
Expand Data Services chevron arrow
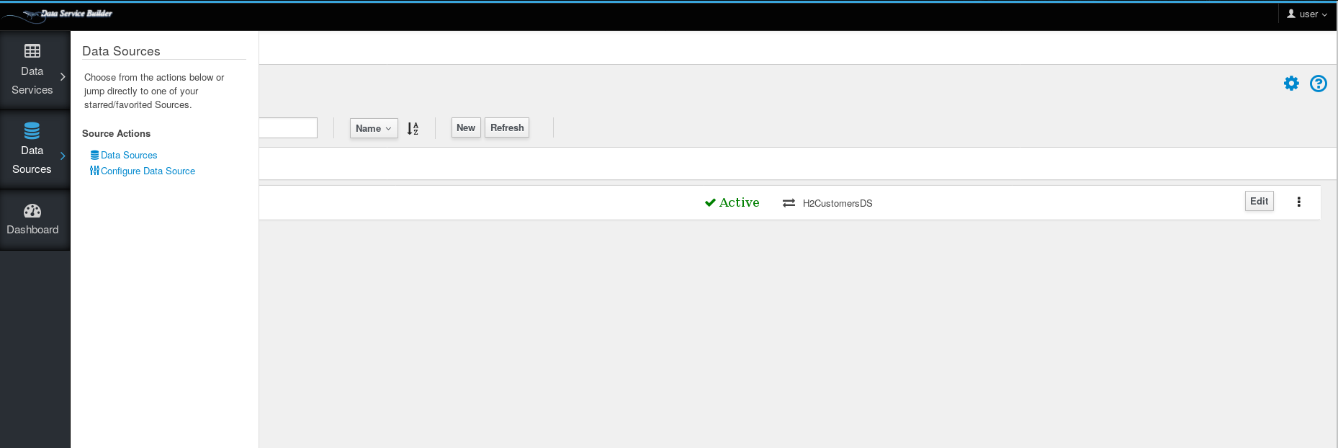63,76
